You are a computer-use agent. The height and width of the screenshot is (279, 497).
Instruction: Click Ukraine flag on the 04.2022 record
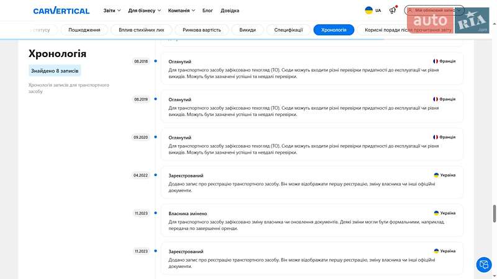436,175
